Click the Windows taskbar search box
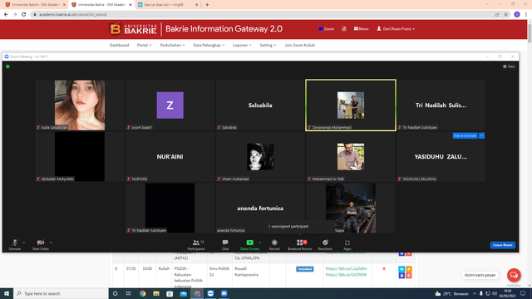Screen dimensions: 532x299 point(61,293)
